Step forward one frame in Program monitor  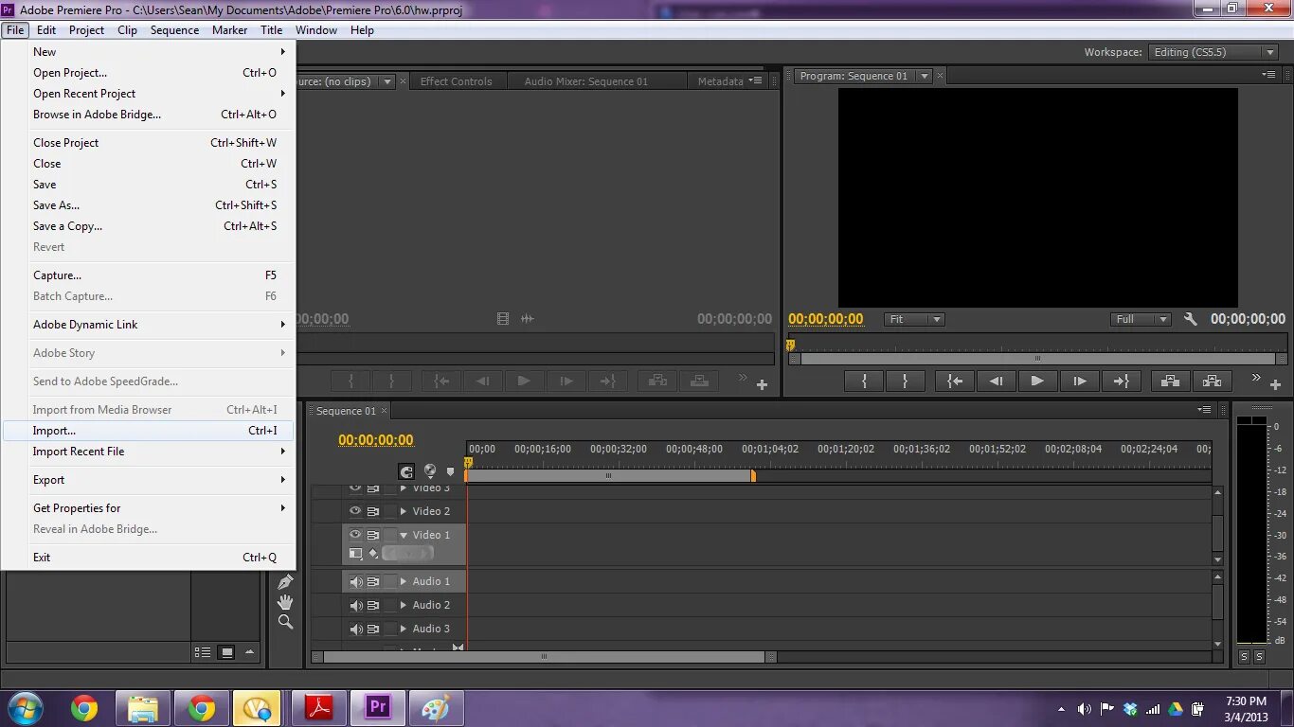1079,381
